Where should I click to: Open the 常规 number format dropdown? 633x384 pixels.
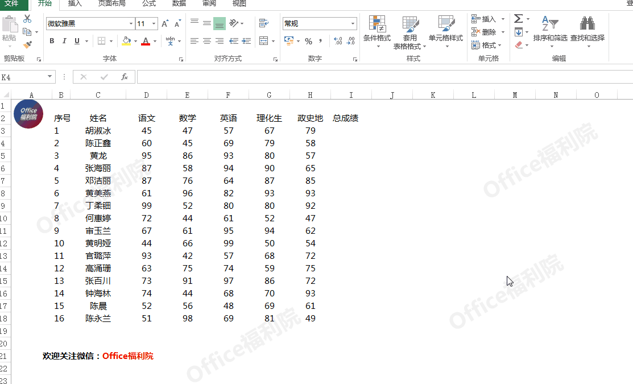point(353,23)
